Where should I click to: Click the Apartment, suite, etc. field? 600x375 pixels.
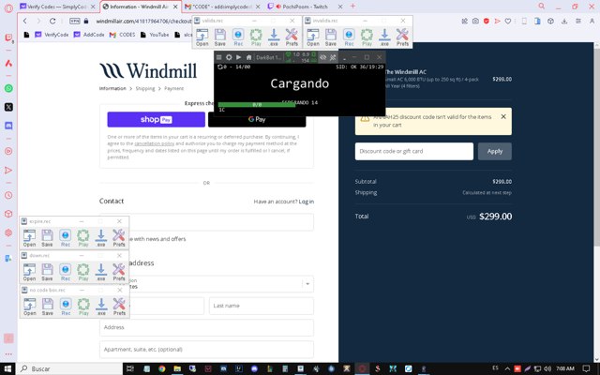pos(206,350)
